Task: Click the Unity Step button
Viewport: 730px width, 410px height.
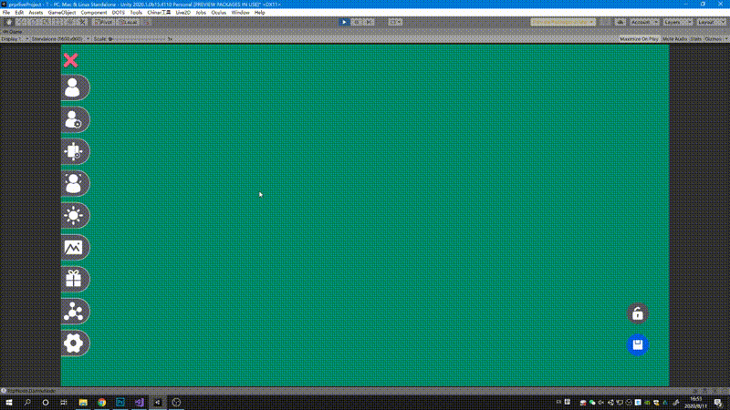Action: (369, 22)
